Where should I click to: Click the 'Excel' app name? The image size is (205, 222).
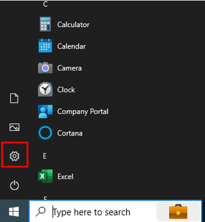coord(65,176)
